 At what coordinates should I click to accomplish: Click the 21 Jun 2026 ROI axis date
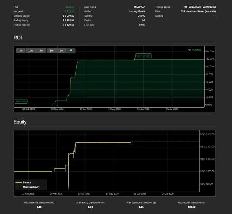point(143,109)
